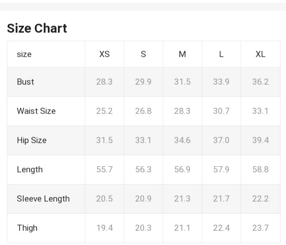Select the waist value 30.7 for L
Screen dimensions: 286x245
tap(221, 111)
